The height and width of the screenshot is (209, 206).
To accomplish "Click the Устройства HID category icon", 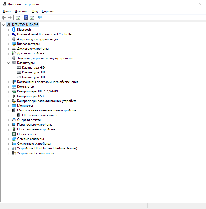I will [x=14, y=148].
